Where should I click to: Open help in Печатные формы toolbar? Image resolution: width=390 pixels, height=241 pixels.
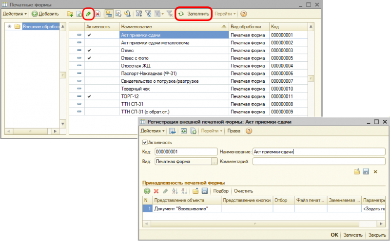(x=244, y=14)
